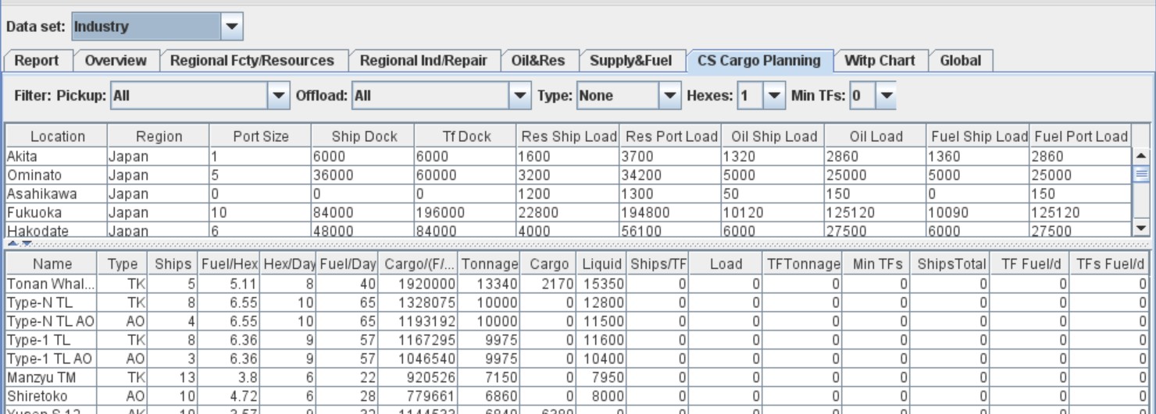Open the Witp Chart tab
The height and width of the screenshot is (414, 1156).
pyautogui.click(x=880, y=61)
